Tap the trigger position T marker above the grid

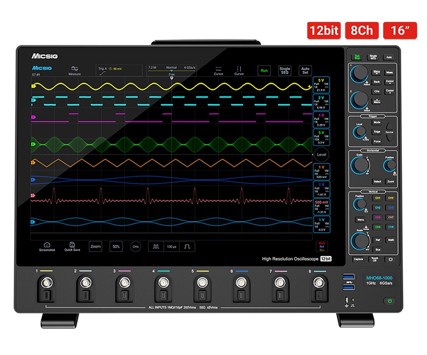click(x=171, y=78)
